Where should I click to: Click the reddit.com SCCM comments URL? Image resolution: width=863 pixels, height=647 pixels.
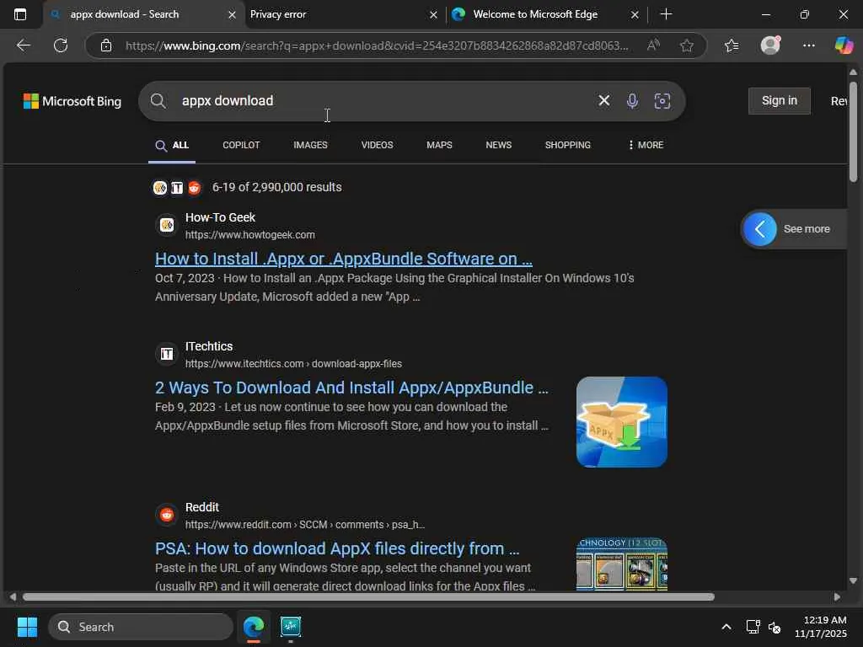click(x=305, y=525)
